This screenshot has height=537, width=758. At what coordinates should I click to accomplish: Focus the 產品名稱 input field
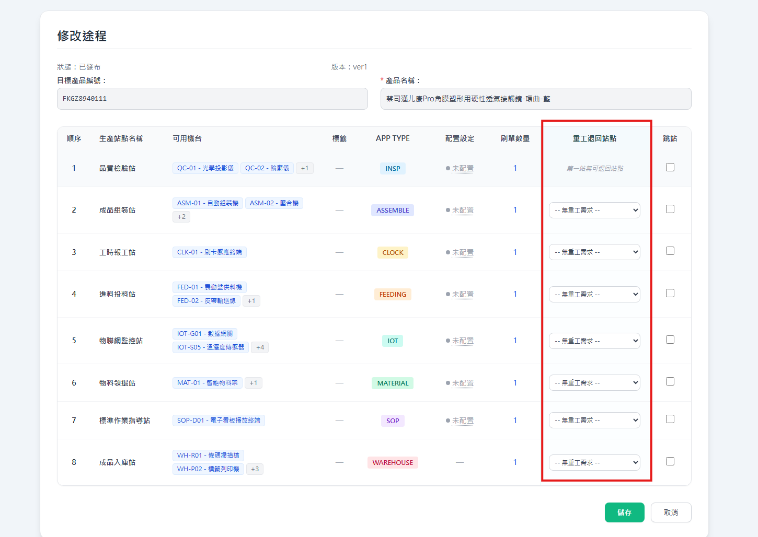click(536, 99)
